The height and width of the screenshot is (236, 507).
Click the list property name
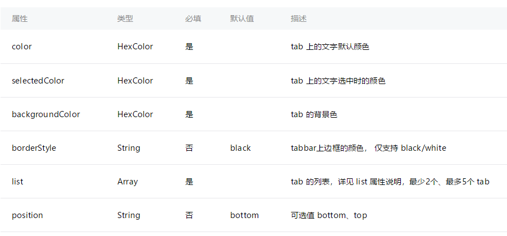17,182
